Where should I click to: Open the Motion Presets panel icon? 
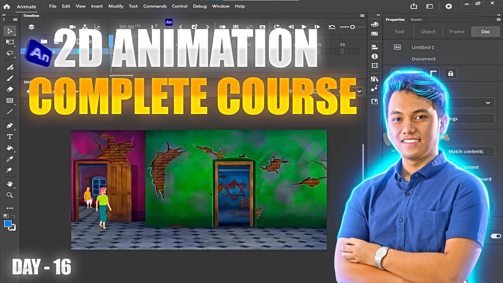pyautogui.click(x=374, y=88)
